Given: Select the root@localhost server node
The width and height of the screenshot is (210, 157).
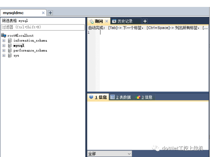Looking at the screenshot, I should 20,36.
